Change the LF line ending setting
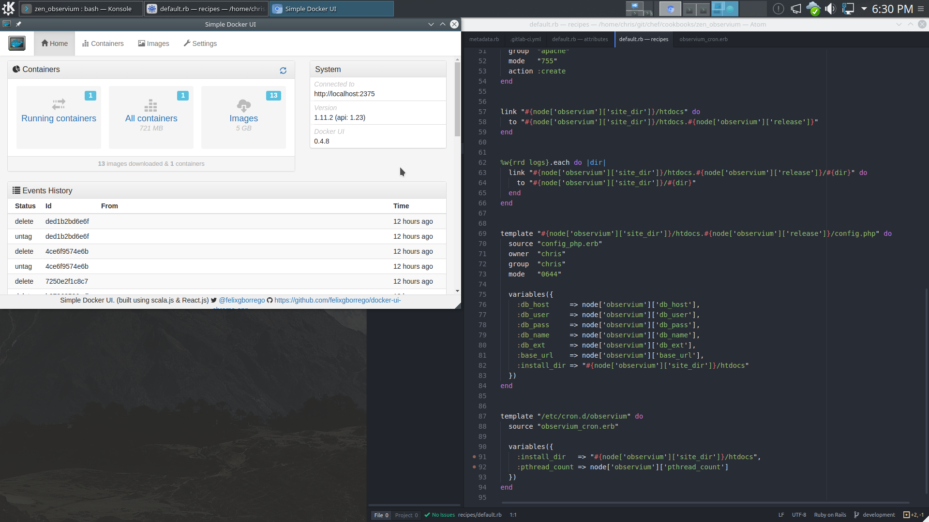Image resolution: width=929 pixels, height=522 pixels. tap(781, 515)
